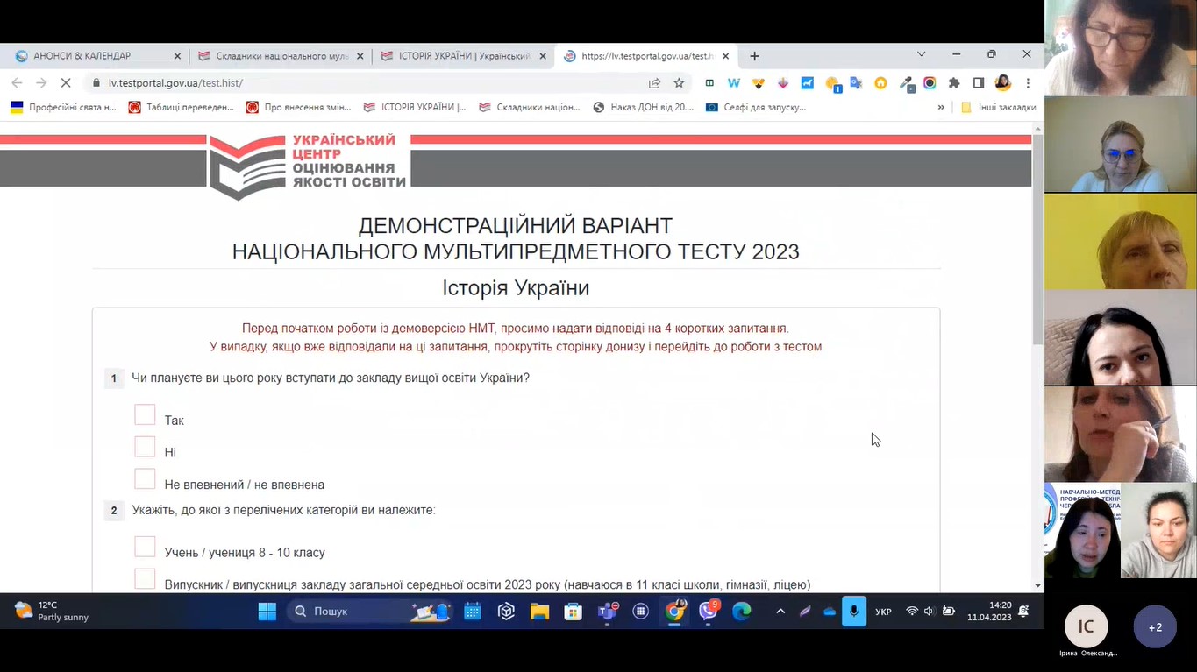Click the share page icon in address bar
The height and width of the screenshot is (672, 1197).
(x=654, y=83)
